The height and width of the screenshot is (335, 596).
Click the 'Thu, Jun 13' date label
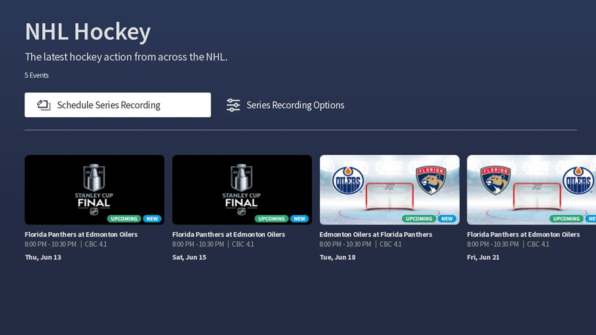point(43,257)
